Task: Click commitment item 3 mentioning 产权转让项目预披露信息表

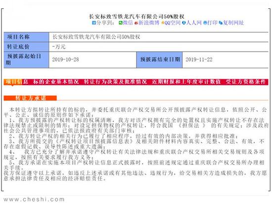Action: (134, 144)
